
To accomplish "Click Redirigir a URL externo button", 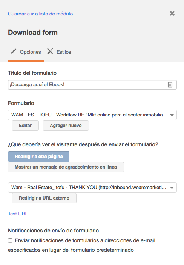I will [x=44, y=198].
